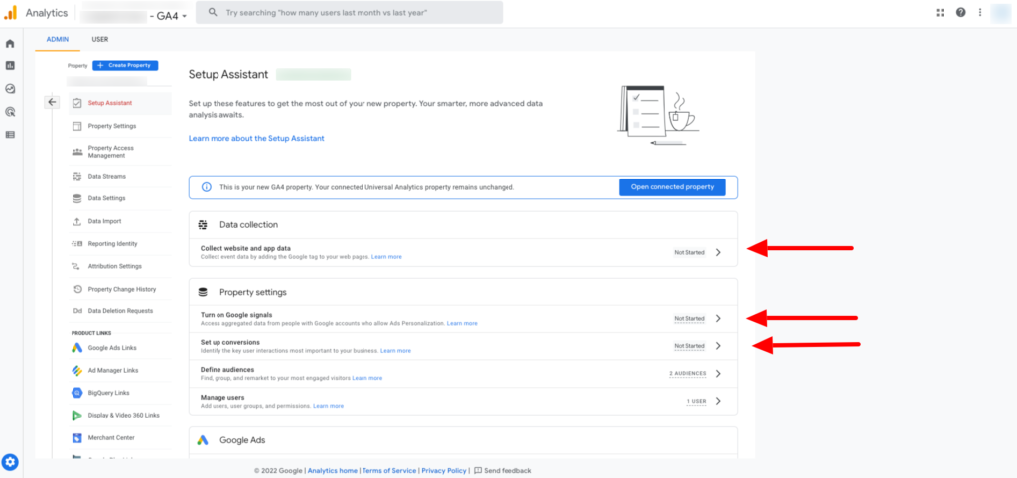Select Data Deletion Requests menu item

[120, 310]
